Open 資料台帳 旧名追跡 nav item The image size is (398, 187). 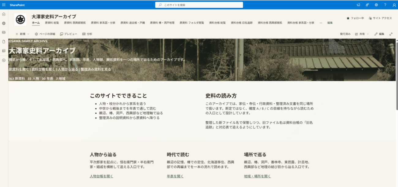click(242, 23)
